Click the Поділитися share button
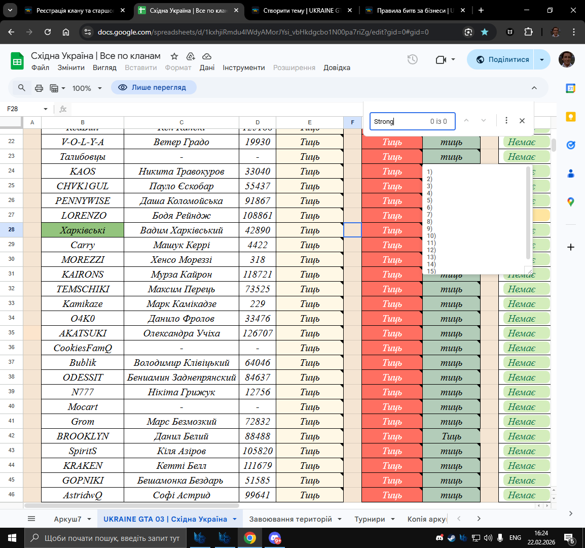 [x=501, y=59]
